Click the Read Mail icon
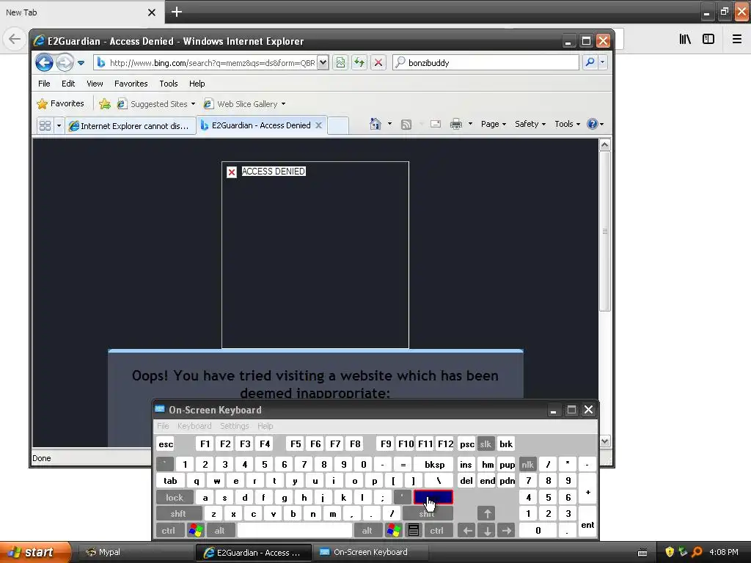The height and width of the screenshot is (563, 751). (x=436, y=124)
